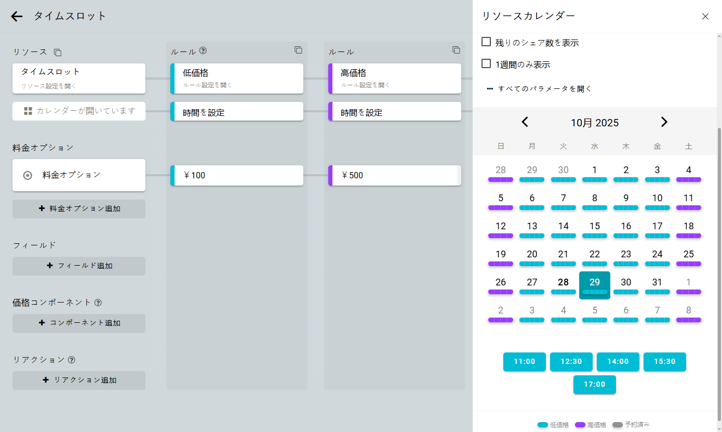
Task: Select the 料金オプション radio button
Action: (28, 176)
